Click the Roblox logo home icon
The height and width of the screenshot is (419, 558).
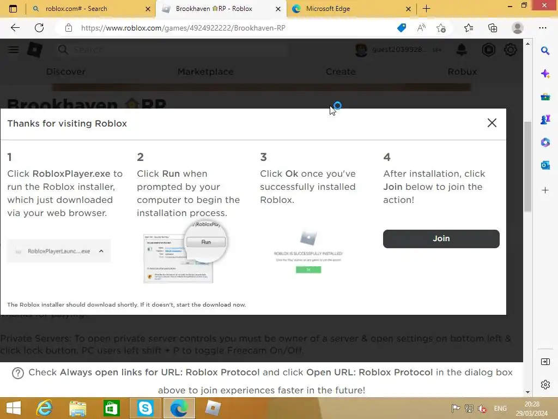coord(35,50)
